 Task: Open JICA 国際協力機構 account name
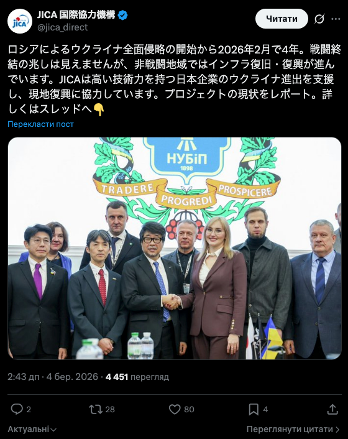click(76, 15)
